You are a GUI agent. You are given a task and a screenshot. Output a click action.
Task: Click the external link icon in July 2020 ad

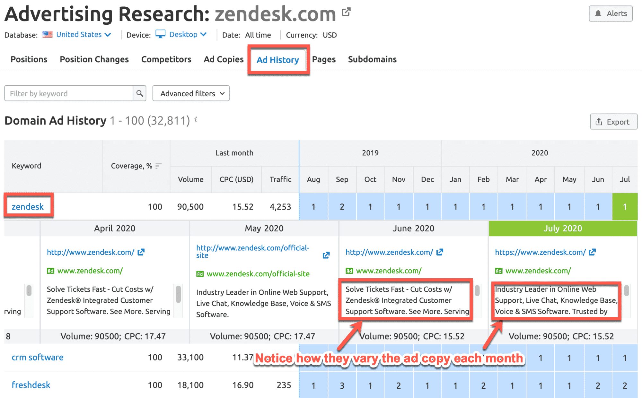click(592, 252)
